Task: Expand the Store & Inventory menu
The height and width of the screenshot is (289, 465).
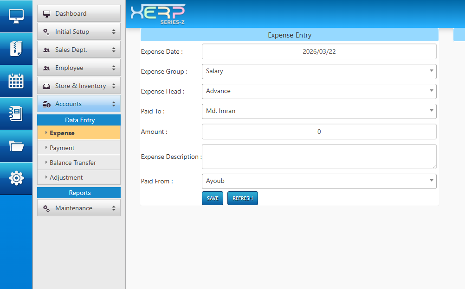Action: click(78, 86)
